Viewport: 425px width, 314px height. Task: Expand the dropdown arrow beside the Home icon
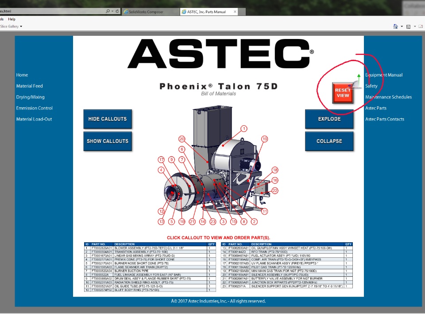(402, 26)
